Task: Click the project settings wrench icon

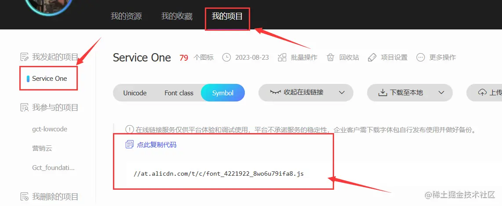Action: 372,58
